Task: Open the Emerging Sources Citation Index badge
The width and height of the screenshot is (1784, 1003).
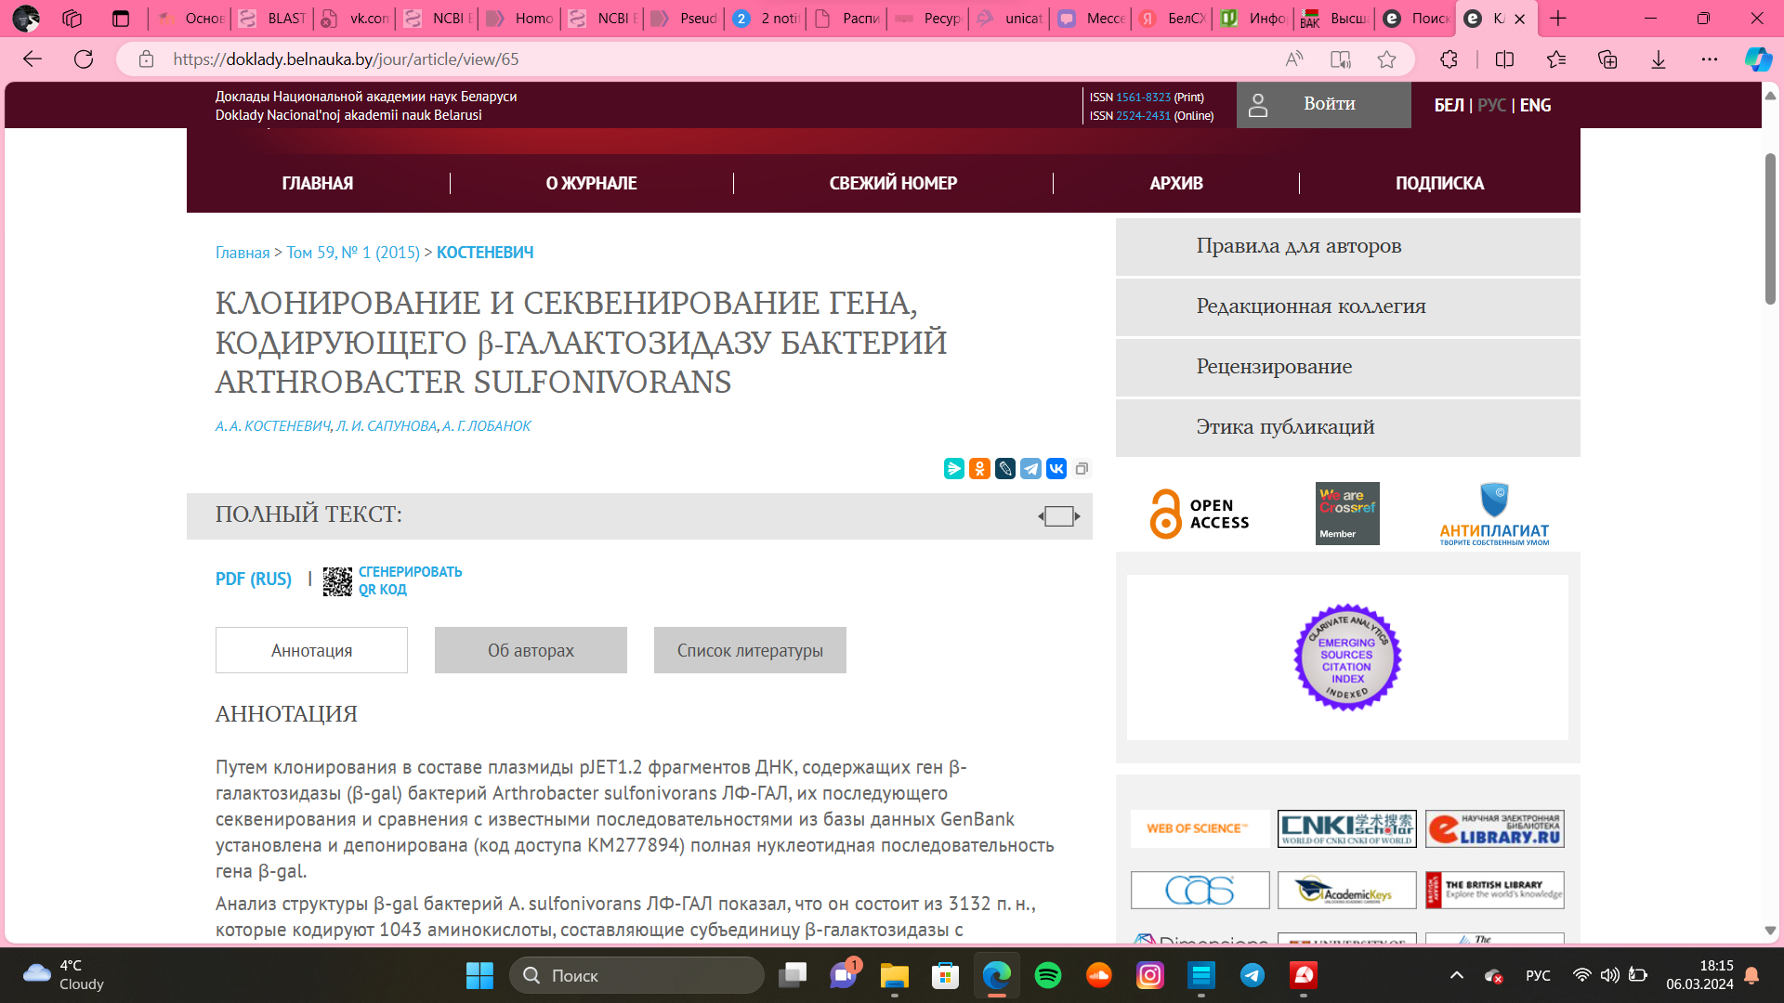Action: click(x=1347, y=658)
